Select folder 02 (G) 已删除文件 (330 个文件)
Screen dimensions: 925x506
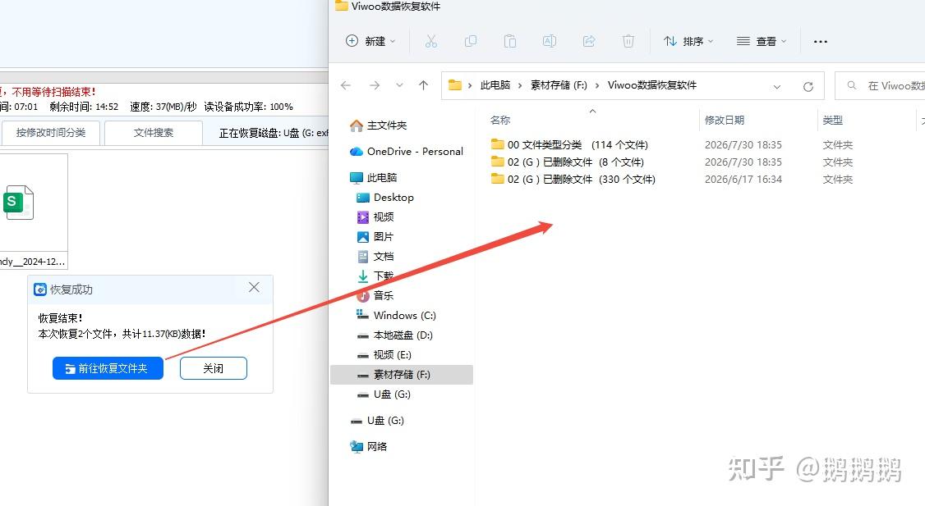tap(581, 179)
